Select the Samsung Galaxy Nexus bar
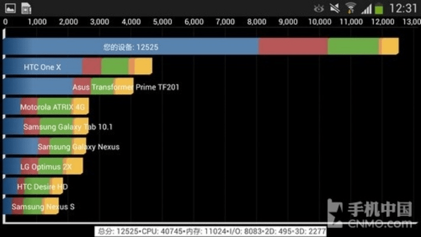Viewport: 421px width, 237px height. (x=44, y=146)
